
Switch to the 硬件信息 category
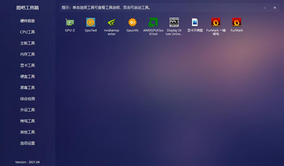pos(28,21)
